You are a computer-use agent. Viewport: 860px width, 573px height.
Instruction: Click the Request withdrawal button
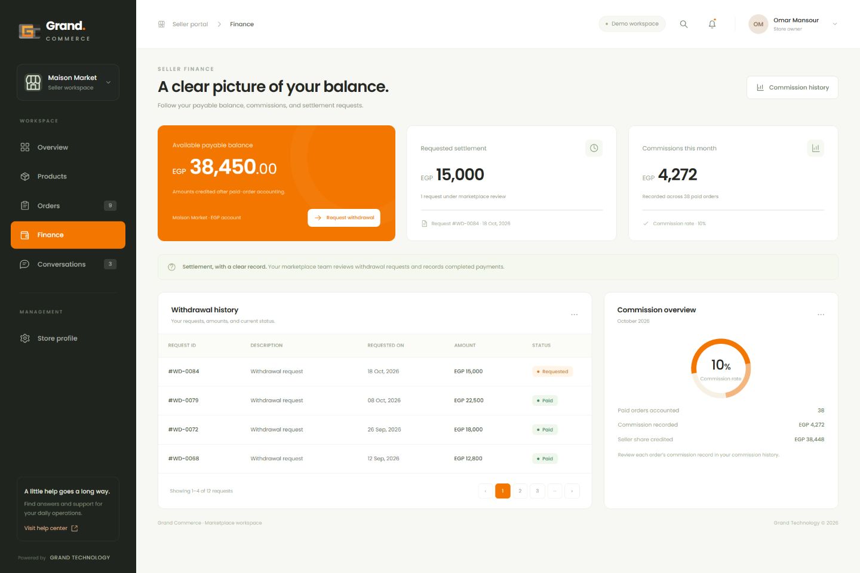344,218
